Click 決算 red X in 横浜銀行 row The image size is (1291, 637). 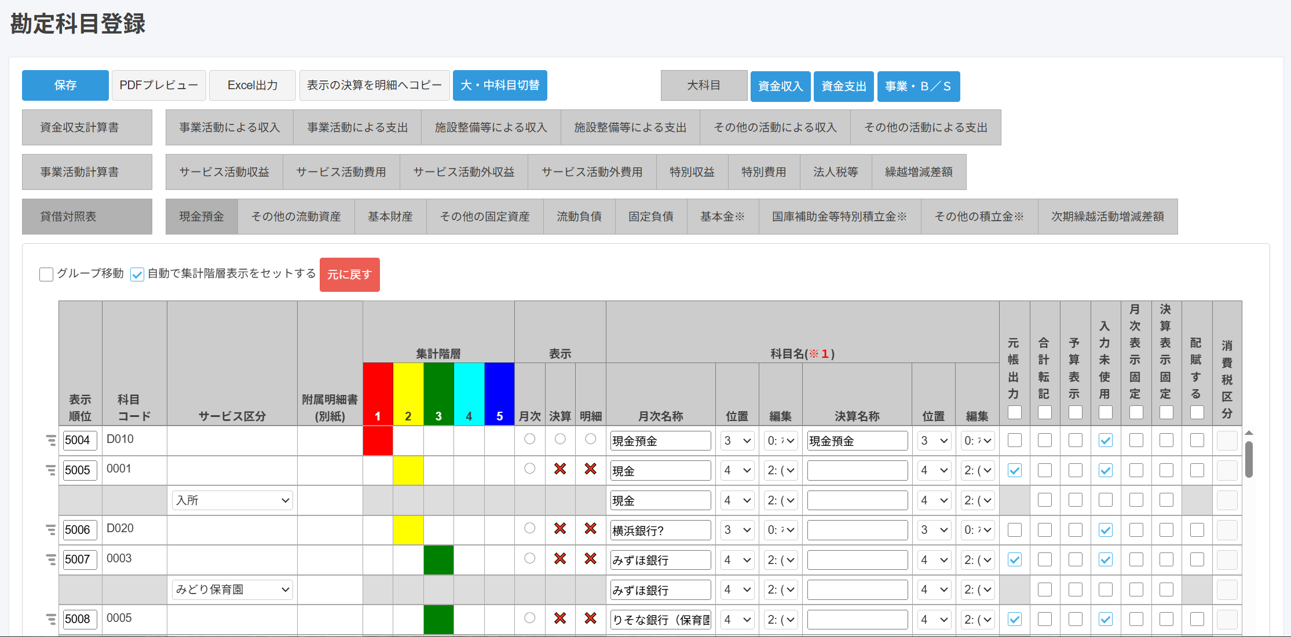click(560, 529)
